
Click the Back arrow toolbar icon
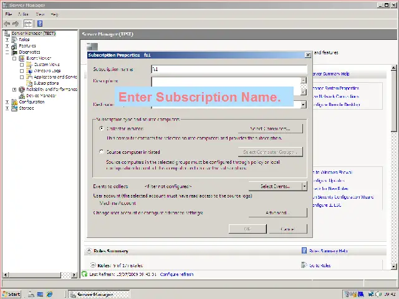pyautogui.click(x=7, y=24)
